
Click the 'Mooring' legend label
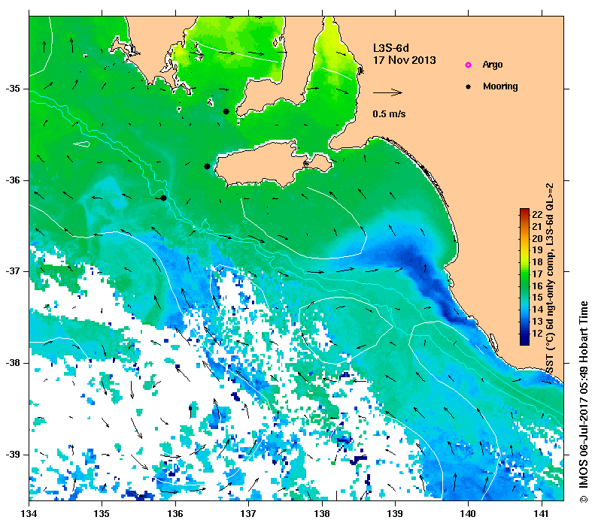coord(500,86)
